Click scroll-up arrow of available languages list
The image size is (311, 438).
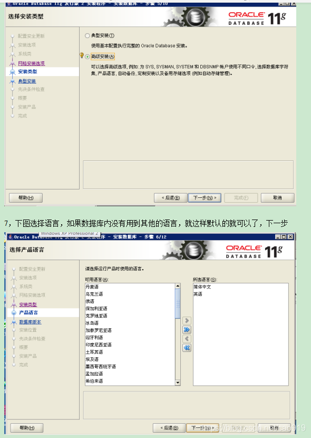(x=178, y=286)
